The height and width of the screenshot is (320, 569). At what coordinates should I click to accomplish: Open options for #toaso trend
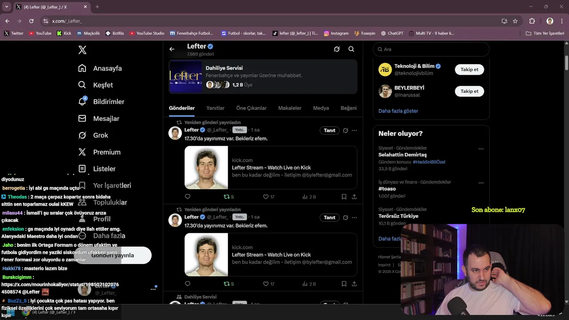[x=481, y=183]
